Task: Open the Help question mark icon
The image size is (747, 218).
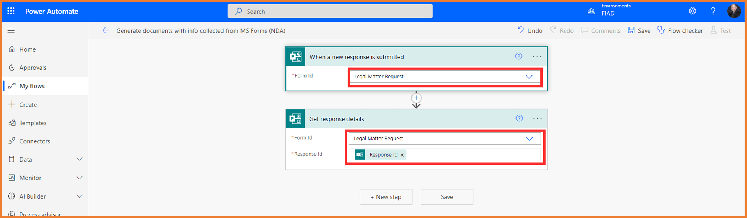Action: click(713, 11)
